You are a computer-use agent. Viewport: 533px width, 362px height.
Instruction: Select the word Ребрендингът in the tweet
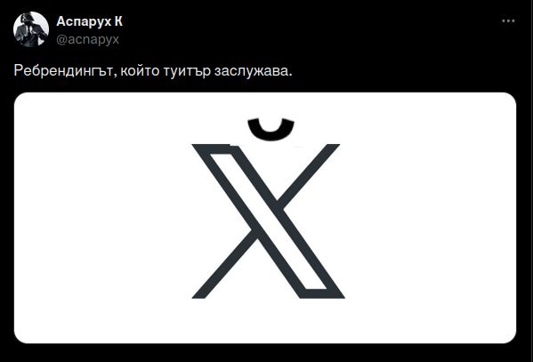(x=63, y=71)
